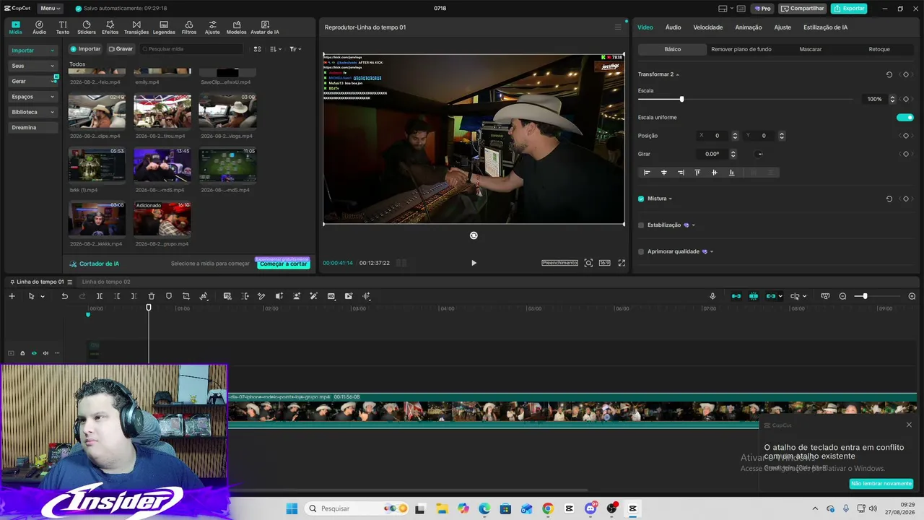Switch to the Animação tab

pyautogui.click(x=748, y=27)
